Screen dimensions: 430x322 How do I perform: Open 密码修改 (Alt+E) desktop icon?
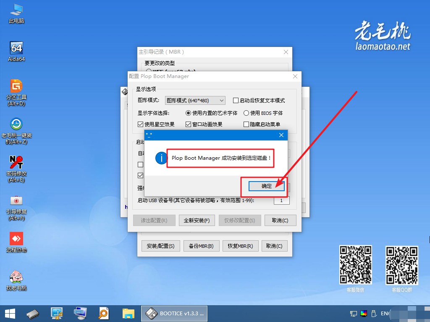(x=16, y=169)
